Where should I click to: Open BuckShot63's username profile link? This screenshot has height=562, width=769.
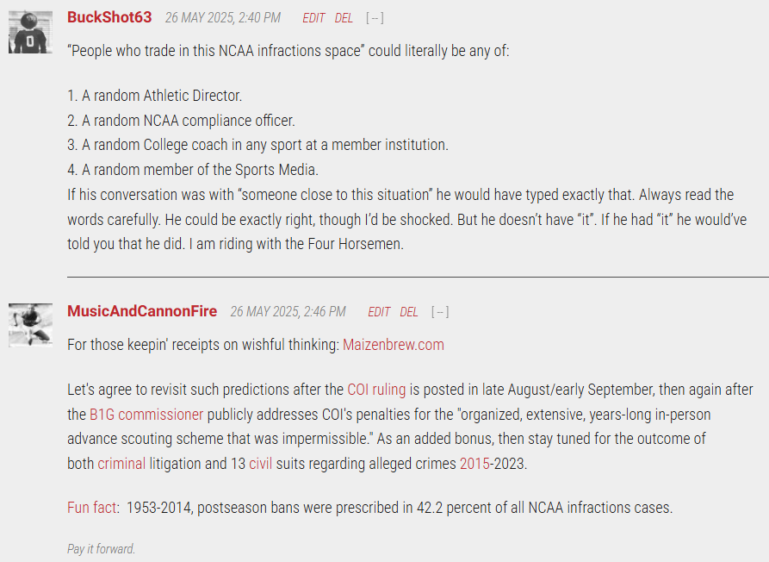click(x=109, y=17)
